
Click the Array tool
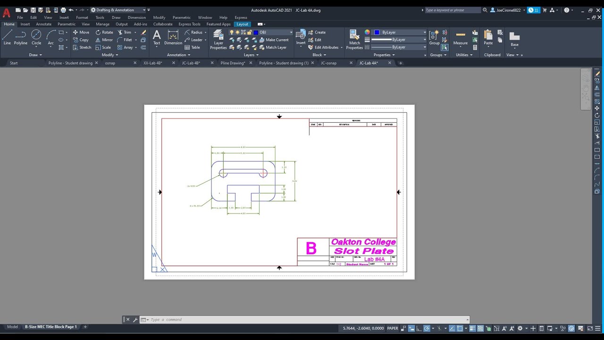(125, 48)
